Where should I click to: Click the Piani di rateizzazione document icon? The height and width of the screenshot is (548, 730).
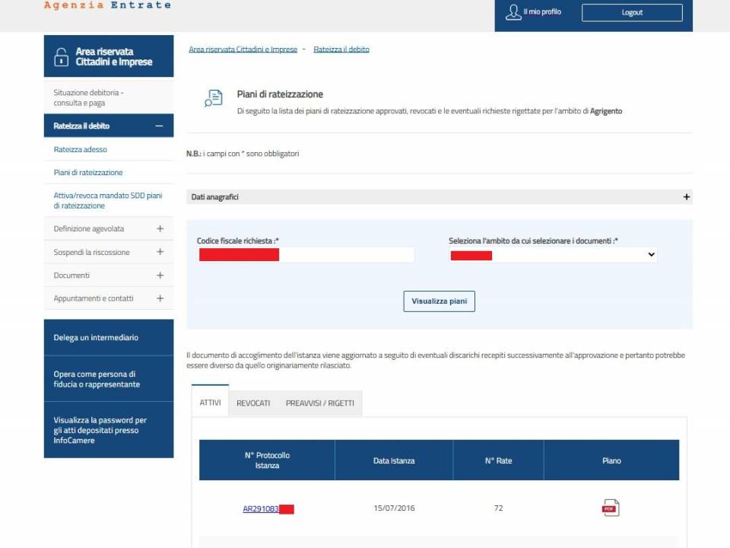point(214,97)
